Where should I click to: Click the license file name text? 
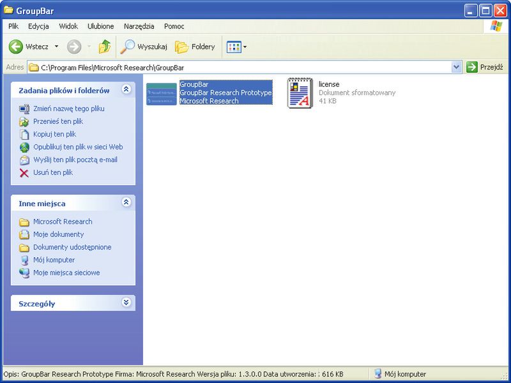[329, 84]
